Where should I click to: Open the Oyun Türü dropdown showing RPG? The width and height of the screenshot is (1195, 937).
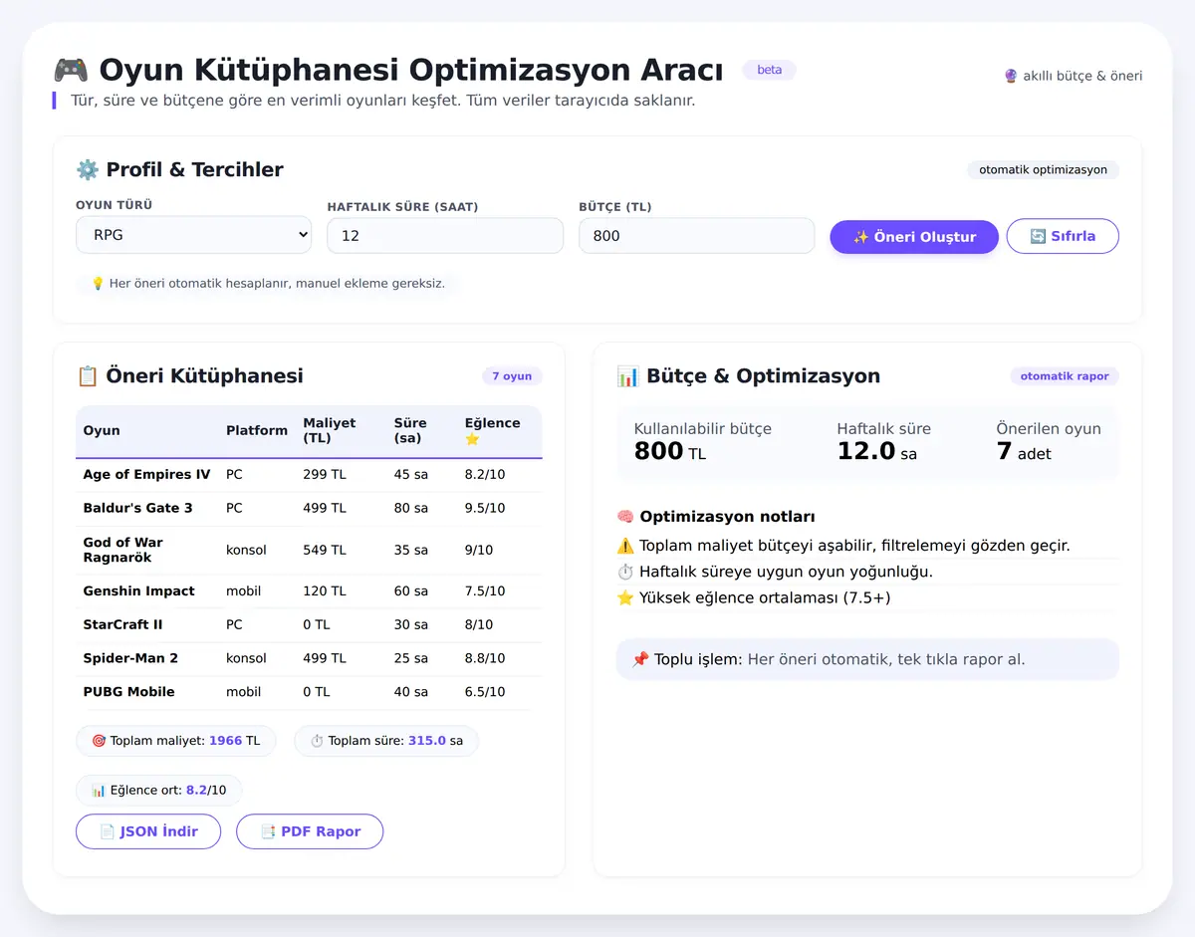coord(193,235)
